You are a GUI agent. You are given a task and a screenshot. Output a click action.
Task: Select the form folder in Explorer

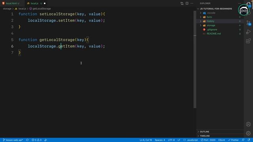coord(220,17)
